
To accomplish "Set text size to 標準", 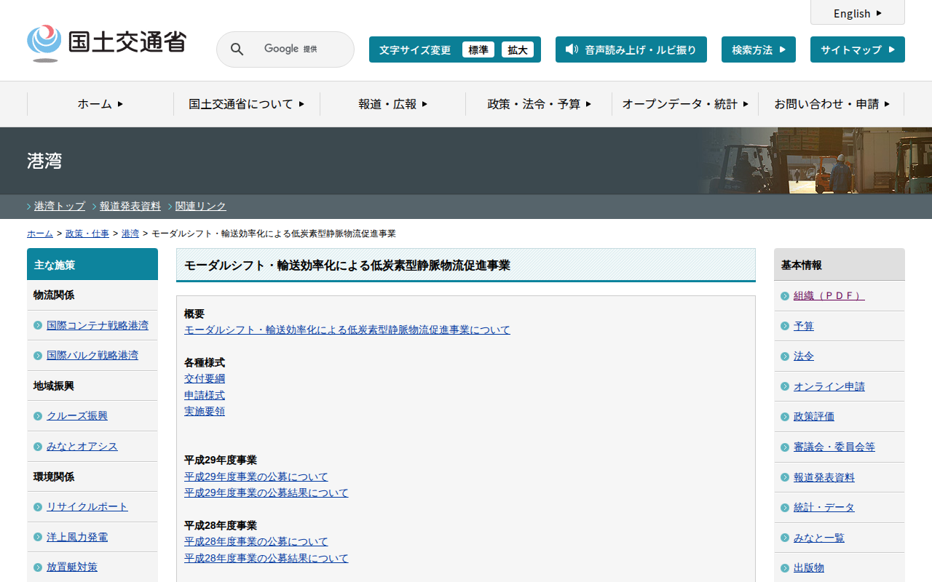I will click(478, 49).
